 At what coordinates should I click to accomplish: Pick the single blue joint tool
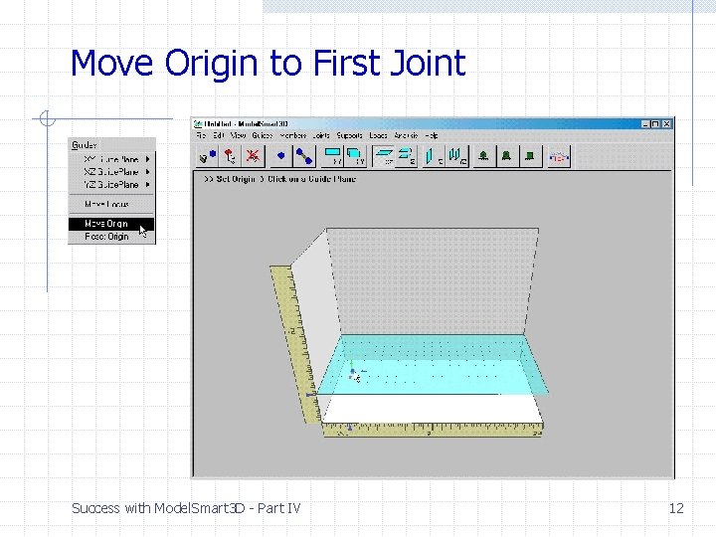click(x=280, y=156)
